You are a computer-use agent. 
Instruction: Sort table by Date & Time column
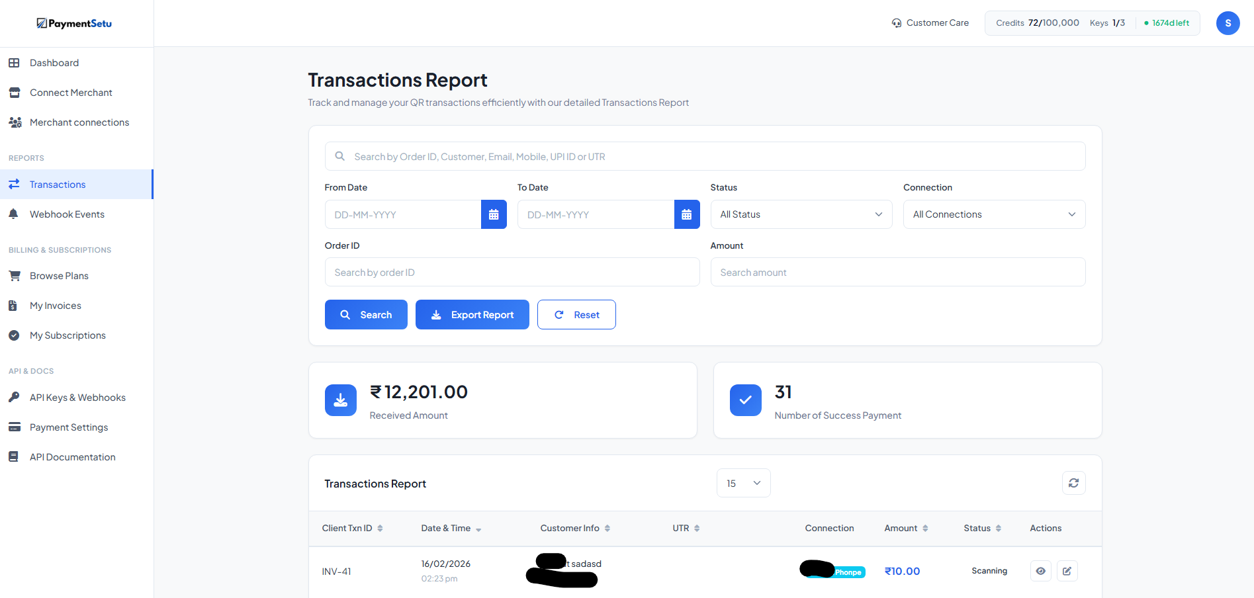(451, 528)
